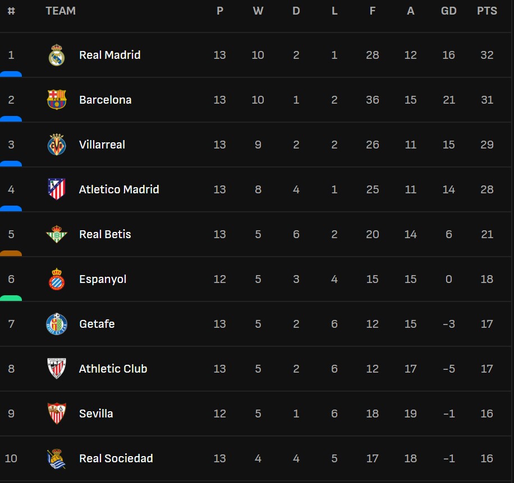Click the Real Betis club crest

57,234
